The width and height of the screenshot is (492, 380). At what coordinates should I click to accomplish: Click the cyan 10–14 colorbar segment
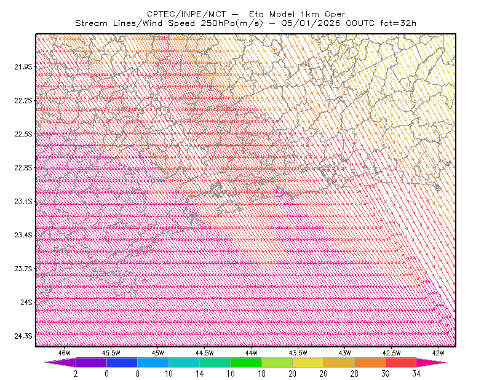(x=184, y=362)
